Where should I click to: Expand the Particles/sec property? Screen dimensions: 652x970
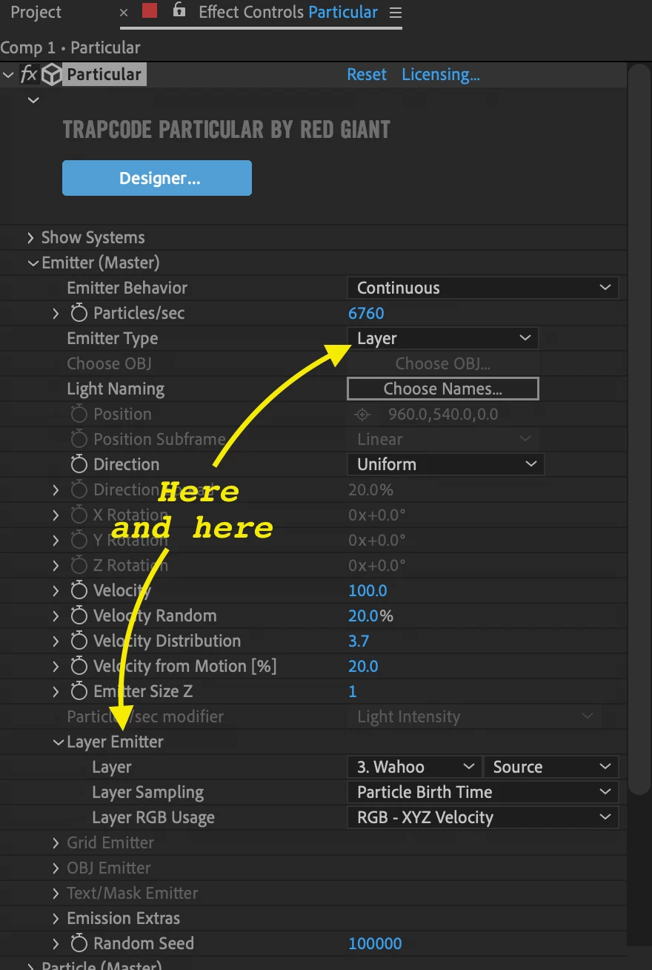[56, 313]
